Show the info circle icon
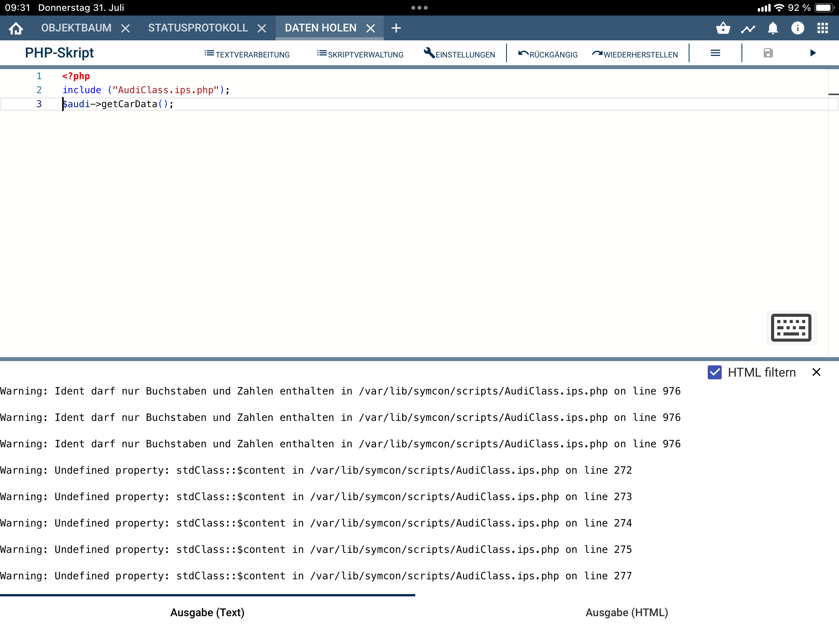This screenshot has width=839, height=629. [x=797, y=28]
